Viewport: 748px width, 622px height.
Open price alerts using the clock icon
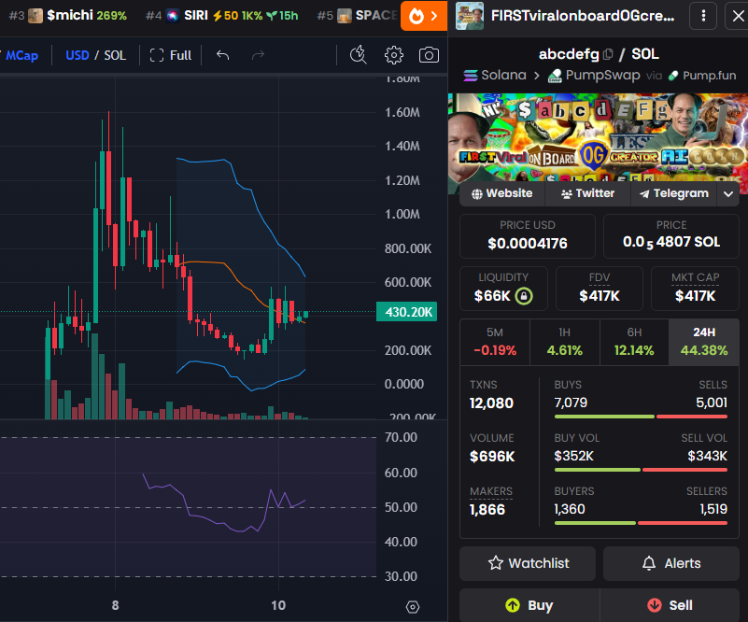pos(358,55)
